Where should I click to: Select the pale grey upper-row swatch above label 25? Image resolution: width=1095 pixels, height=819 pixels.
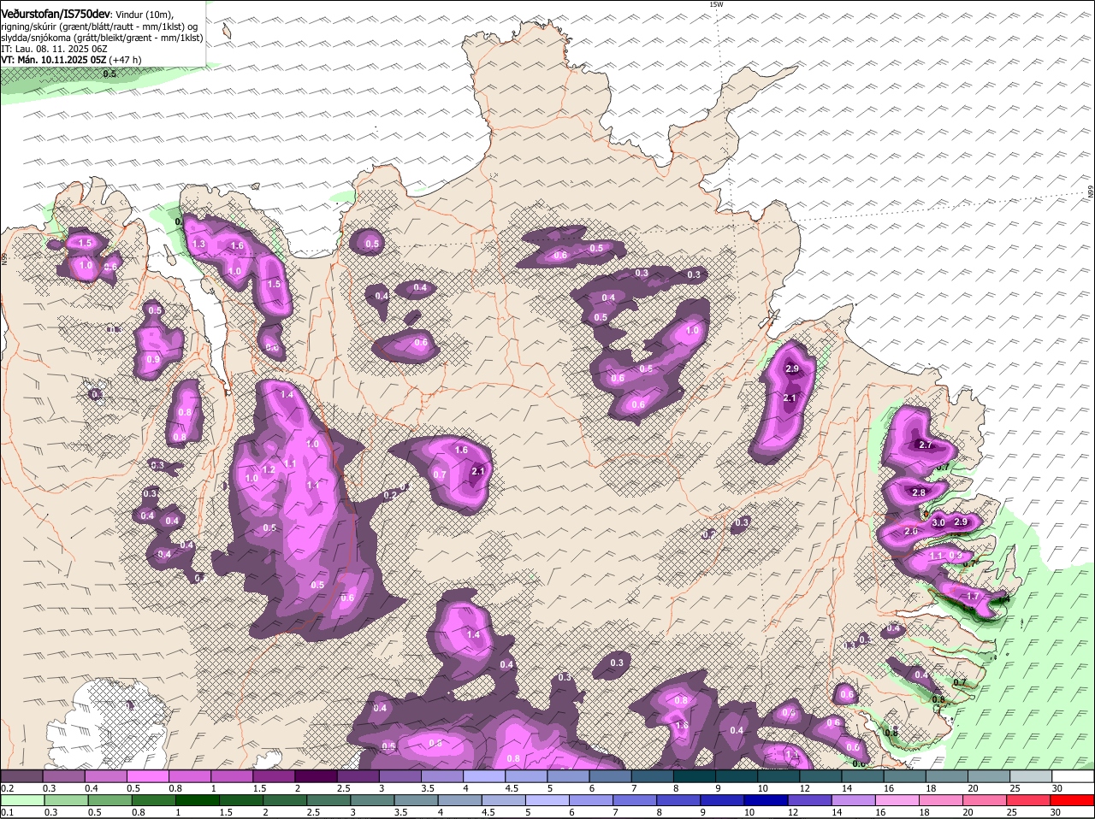click(1031, 775)
